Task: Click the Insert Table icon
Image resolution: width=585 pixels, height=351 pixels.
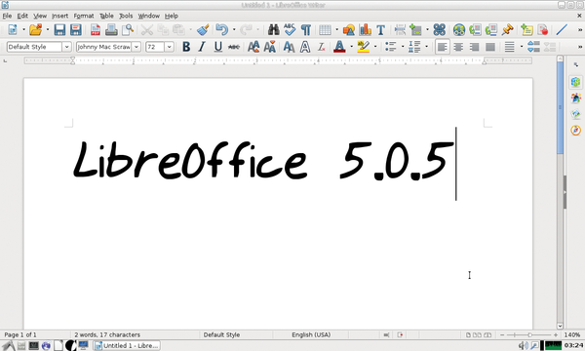Action: coord(325,30)
